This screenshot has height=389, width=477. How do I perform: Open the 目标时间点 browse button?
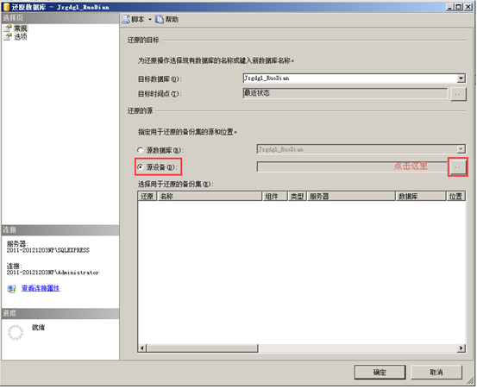click(x=458, y=94)
